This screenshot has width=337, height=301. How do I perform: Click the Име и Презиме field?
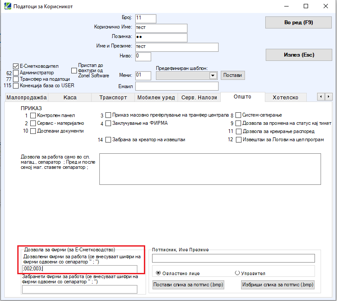pos(177,47)
